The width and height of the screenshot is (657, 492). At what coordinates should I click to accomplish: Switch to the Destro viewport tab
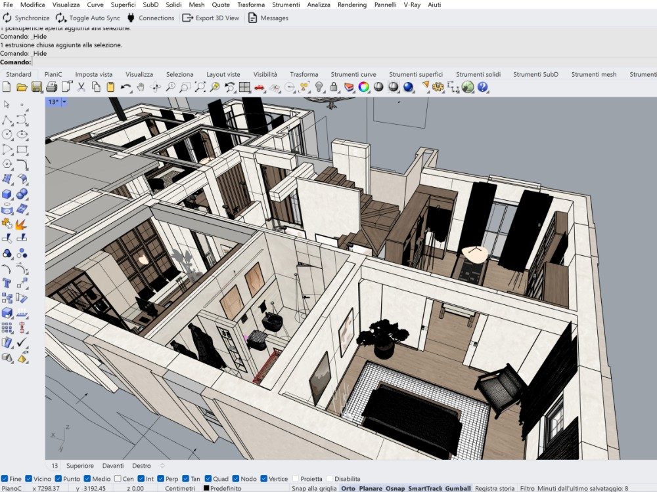[x=141, y=466]
